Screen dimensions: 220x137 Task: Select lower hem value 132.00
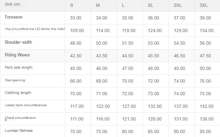pos(154,106)
